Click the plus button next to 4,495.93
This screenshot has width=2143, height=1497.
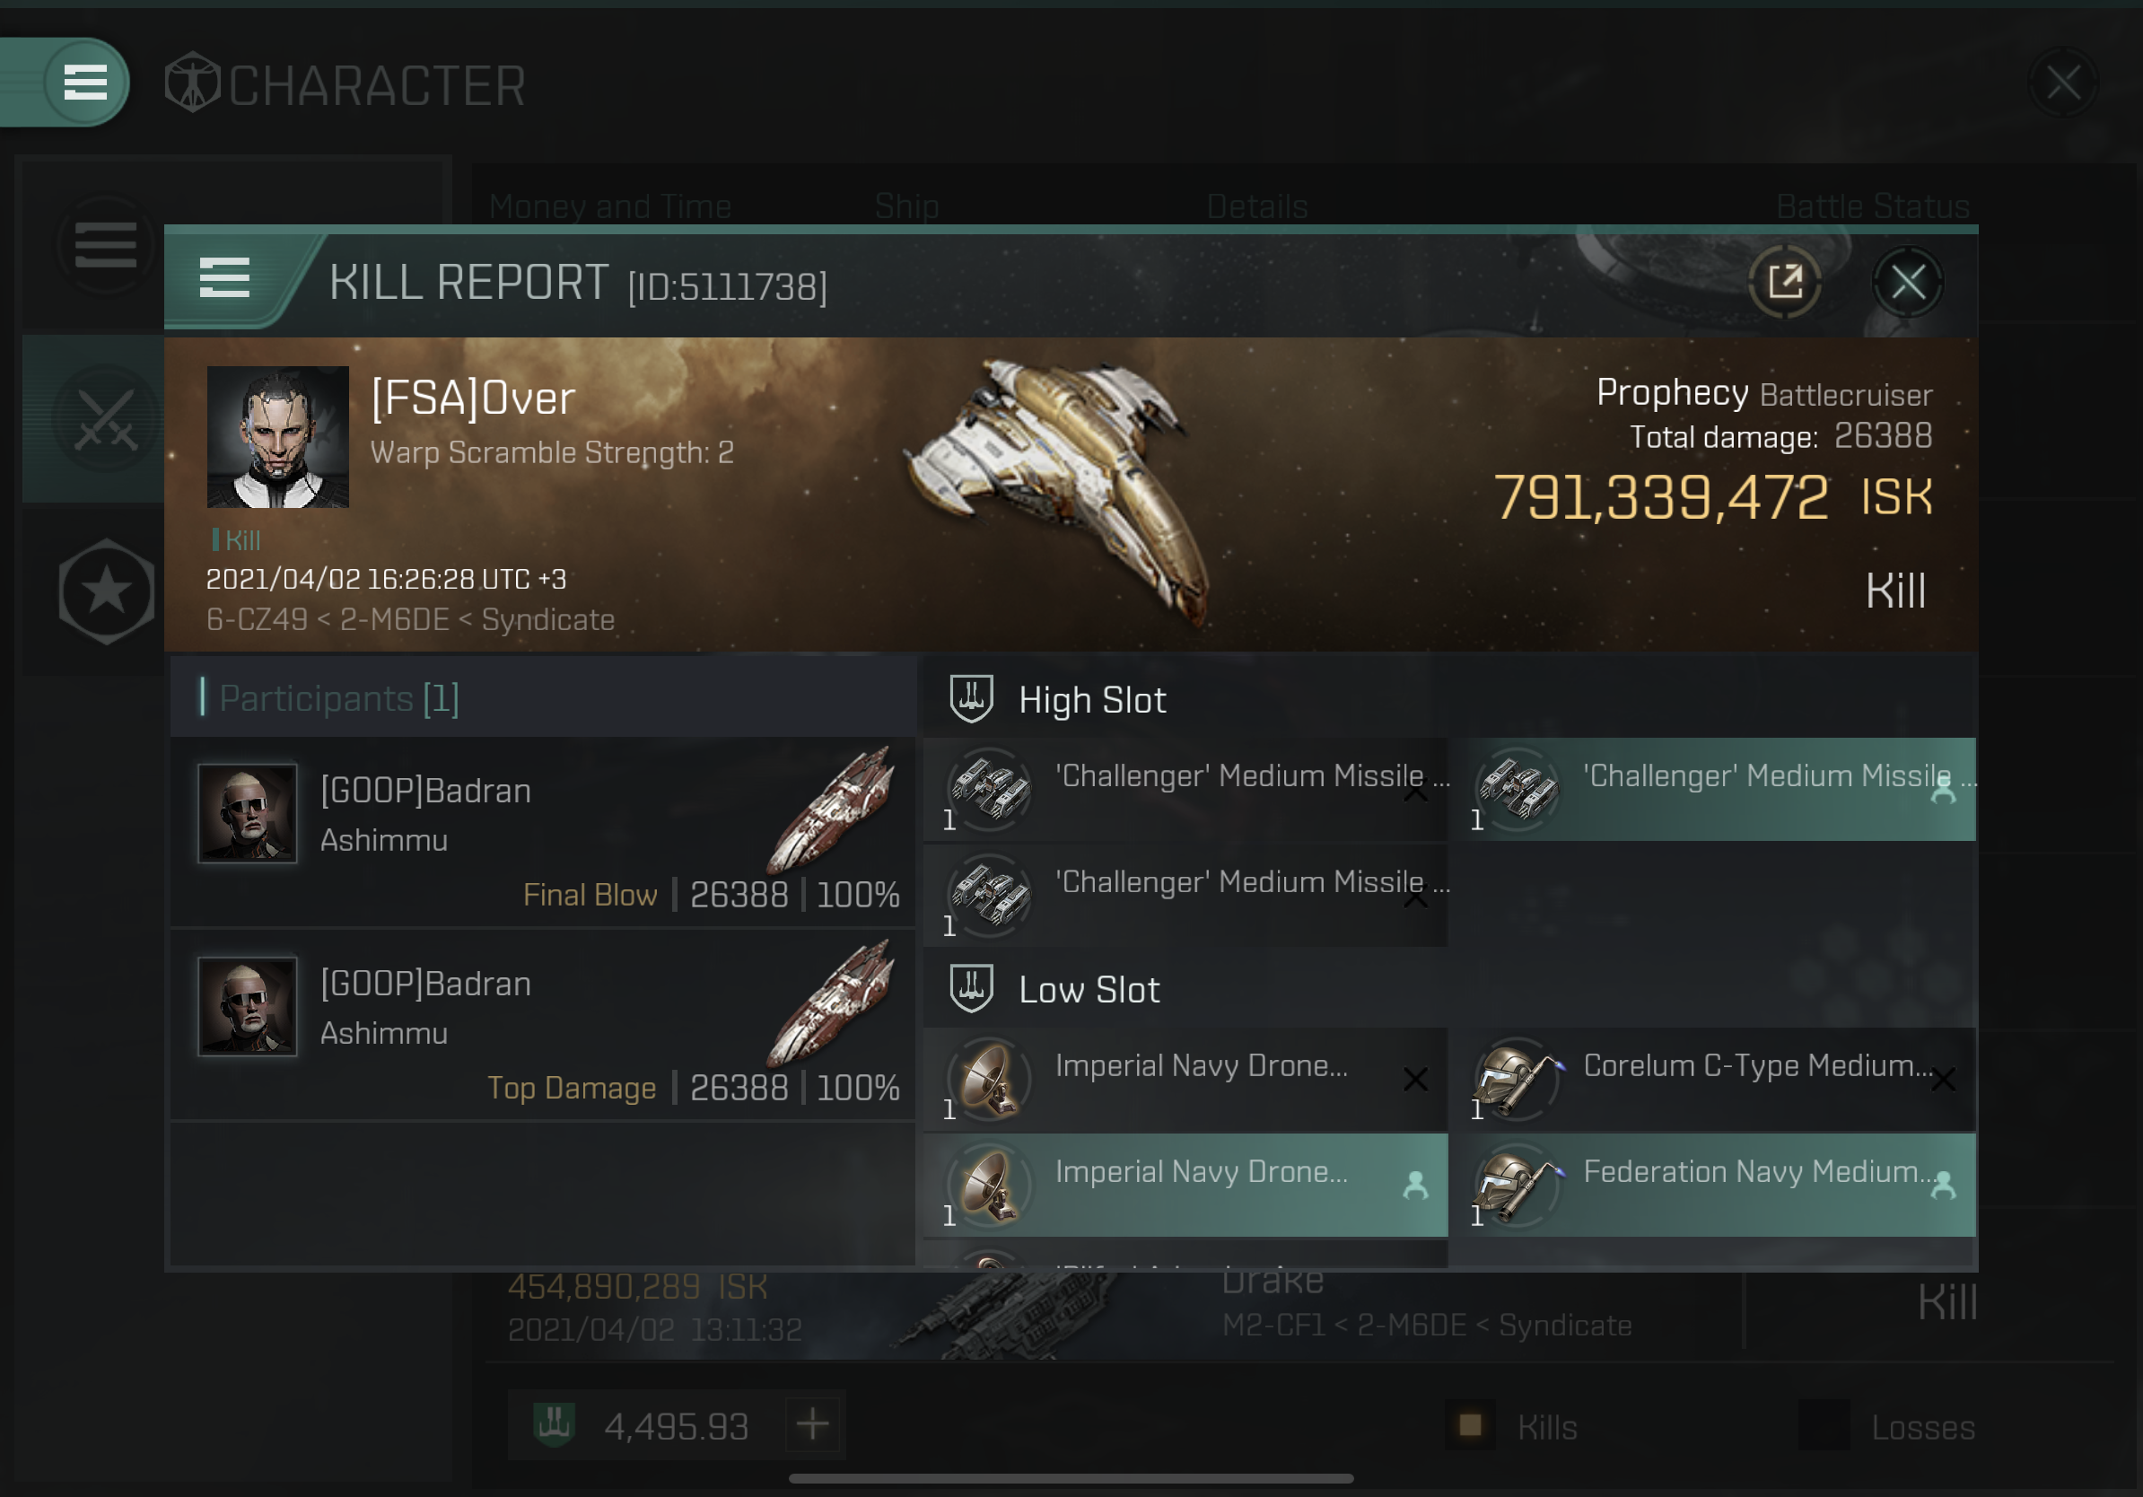pos(813,1425)
